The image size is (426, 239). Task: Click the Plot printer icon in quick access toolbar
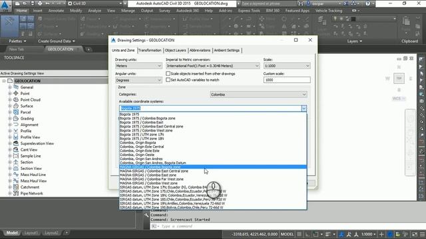pyautogui.click(x=40, y=3)
